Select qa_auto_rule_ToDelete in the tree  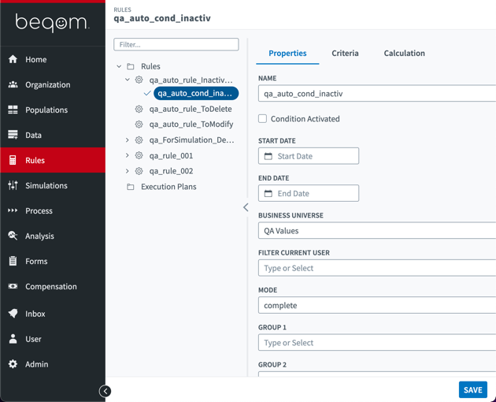(190, 109)
